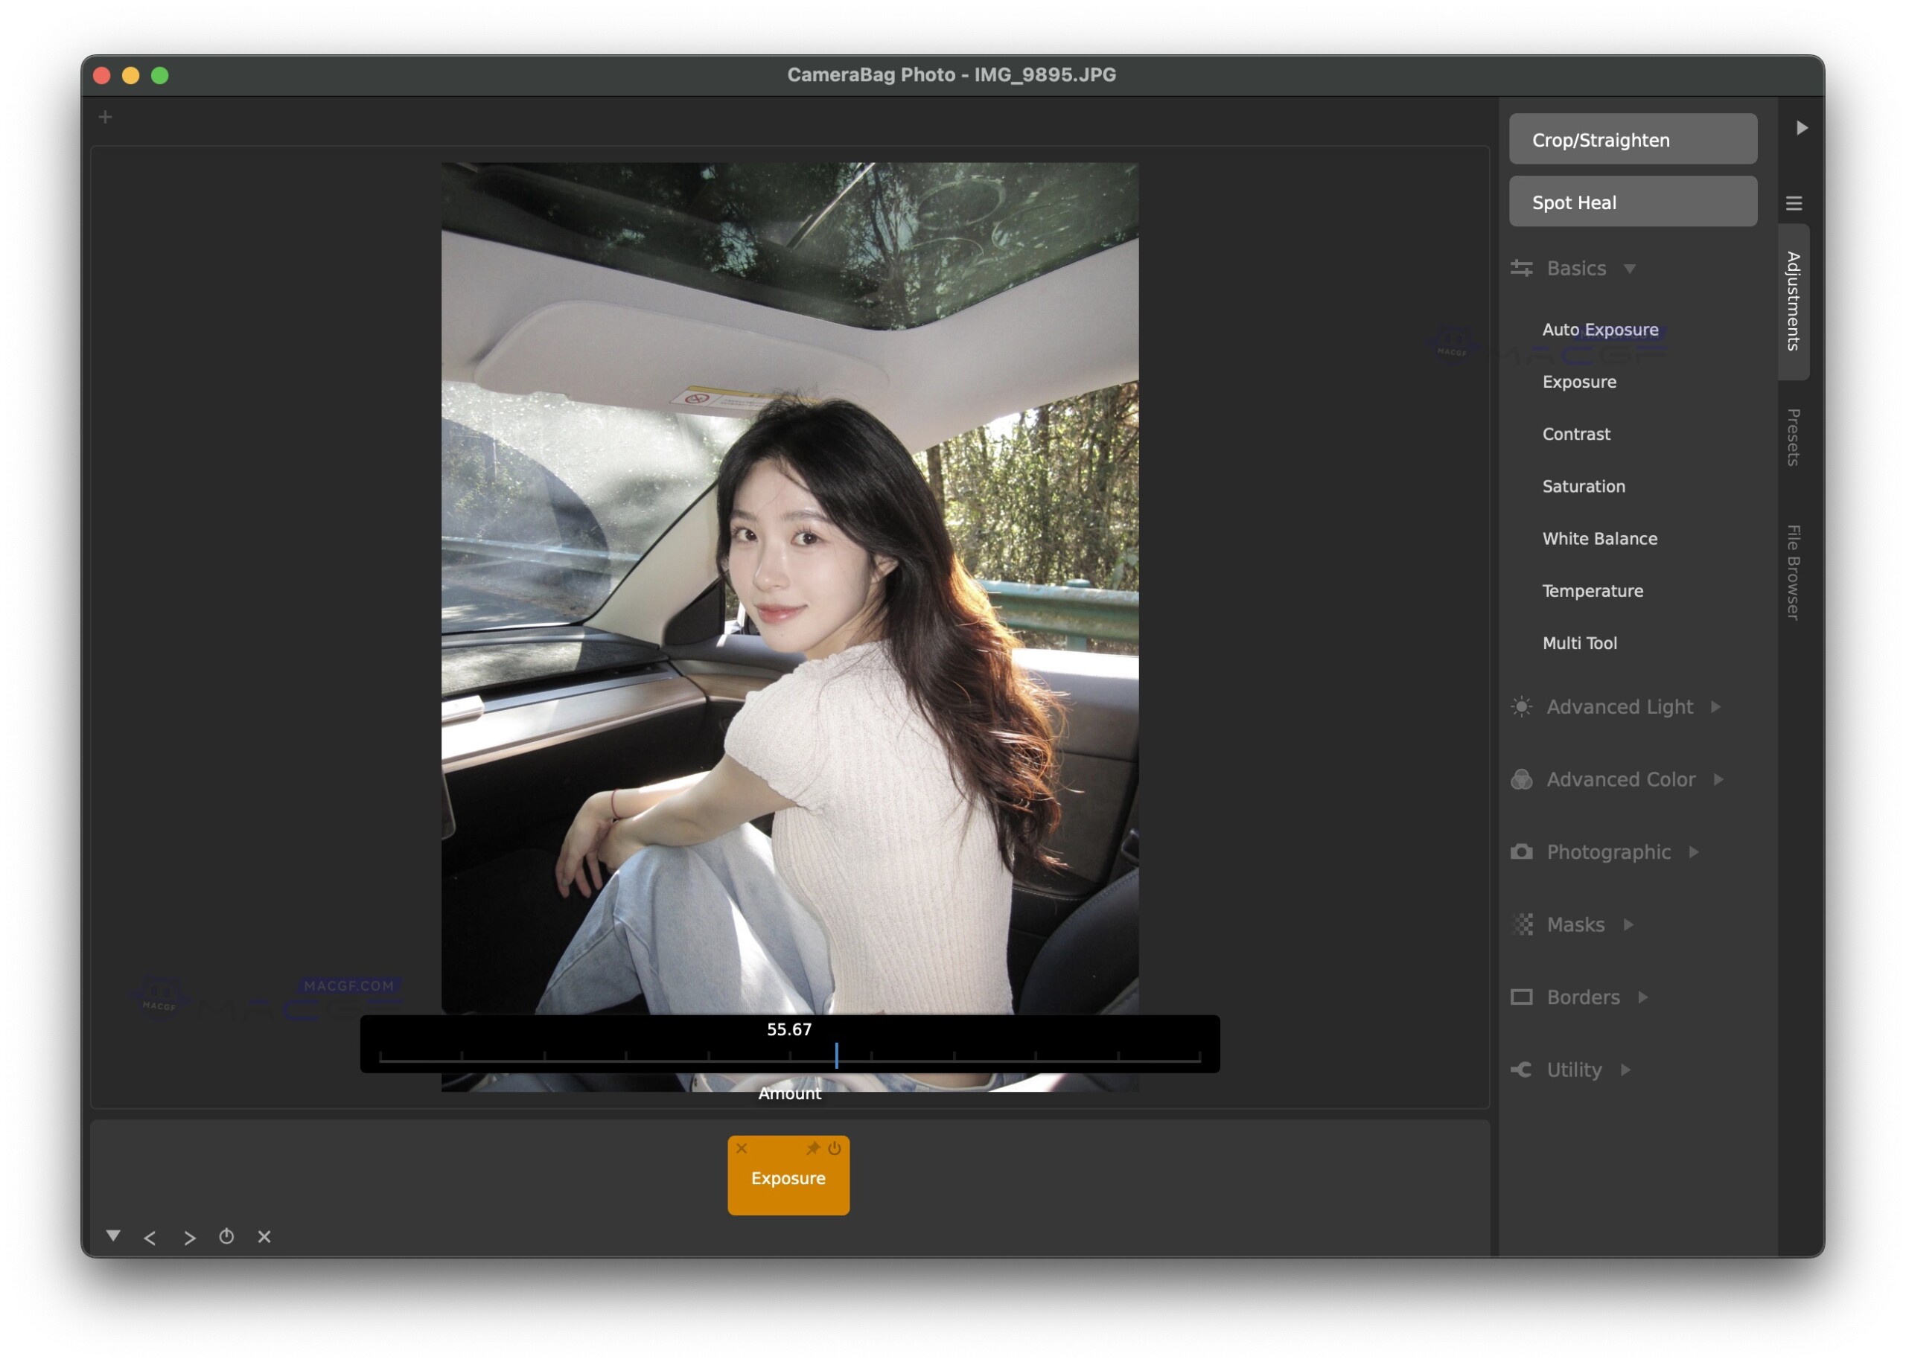This screenshot has height=1365, width=1906.
Task: Click the hamburger menu icon
Action: pyautogui.click(x=1794, y=203)
